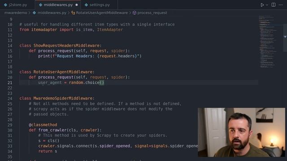Viewport: 287px width, 161px height.
Task: Click line number 21 gutter
Action: pyautogui.click(x=10, y=83)
